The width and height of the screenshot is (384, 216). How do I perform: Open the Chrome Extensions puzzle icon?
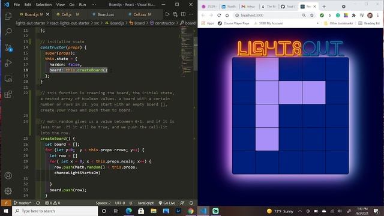353,15
